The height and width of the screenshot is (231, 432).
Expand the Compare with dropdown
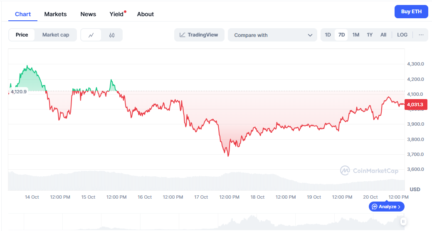[273, 35]
